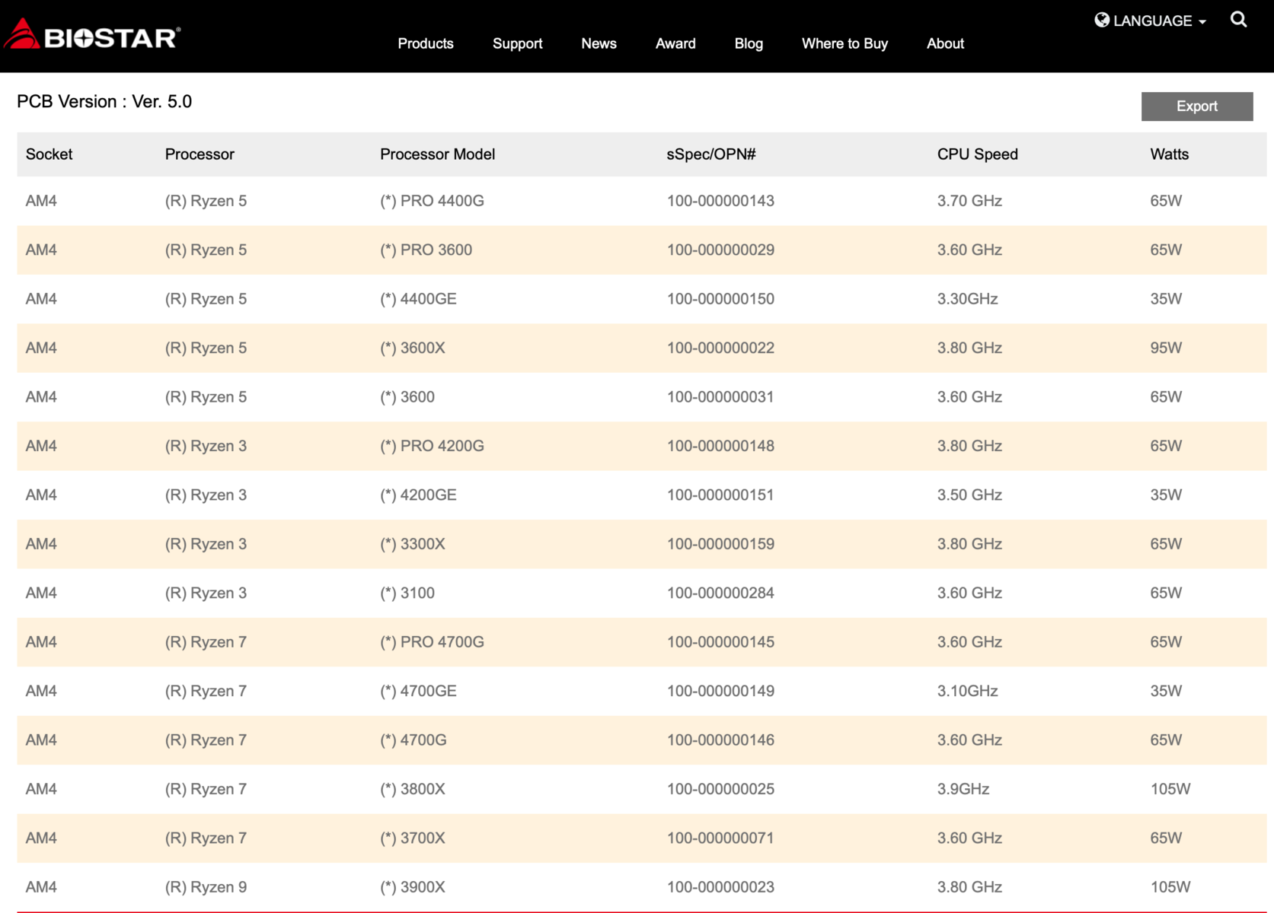
Task: Go to the News page
Action: (599, 43)
